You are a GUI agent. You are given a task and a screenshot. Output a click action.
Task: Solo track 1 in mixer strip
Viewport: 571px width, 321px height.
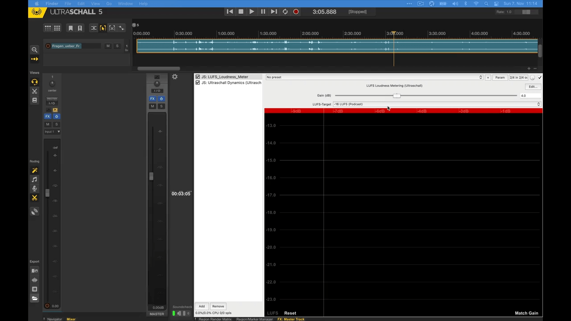tap(56, 124)
